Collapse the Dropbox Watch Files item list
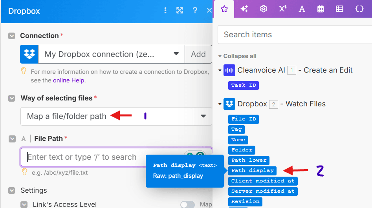 [x=220, y=104]
